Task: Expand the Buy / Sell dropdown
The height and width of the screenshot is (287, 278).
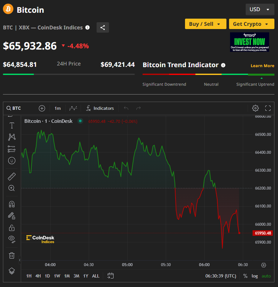Action: 205,24
